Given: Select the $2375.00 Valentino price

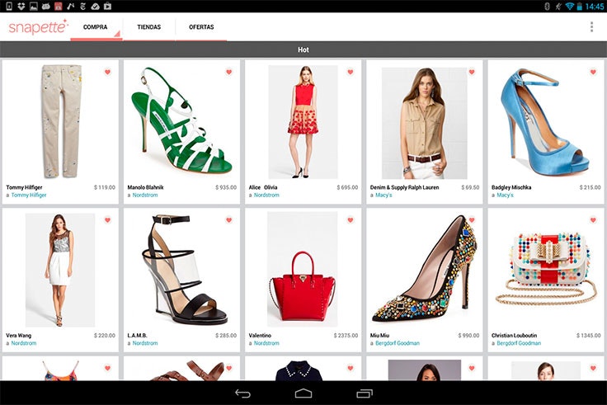Looking at the screenshot, I should [x=346, y=336].
